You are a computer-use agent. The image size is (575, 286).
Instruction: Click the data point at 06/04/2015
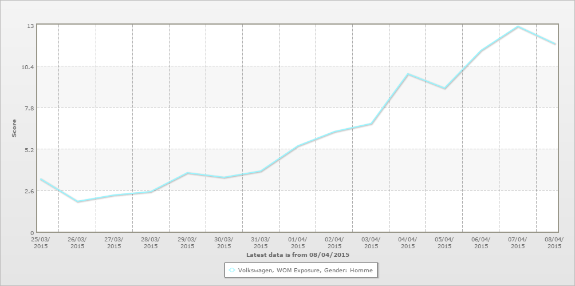(481, 51)
